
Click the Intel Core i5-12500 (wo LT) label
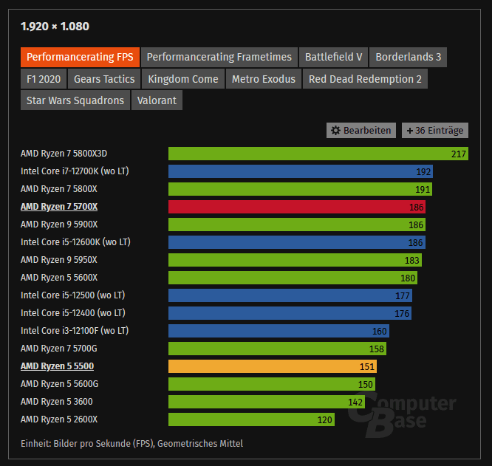click(73, 295)
